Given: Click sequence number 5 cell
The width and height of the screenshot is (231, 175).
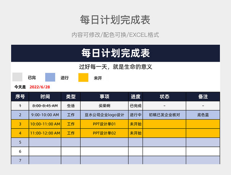Looking at the screenshot, I should click(x=20, y=142).
